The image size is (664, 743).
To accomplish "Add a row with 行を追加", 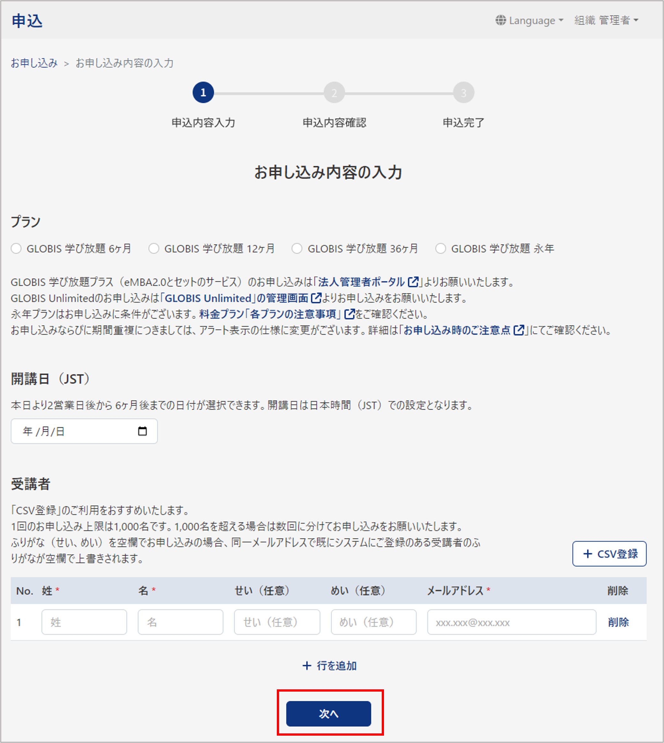I will (329, 665).
